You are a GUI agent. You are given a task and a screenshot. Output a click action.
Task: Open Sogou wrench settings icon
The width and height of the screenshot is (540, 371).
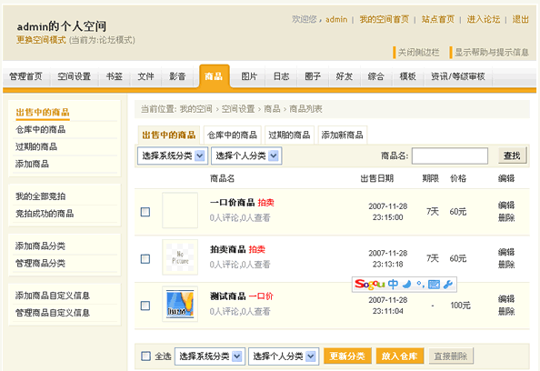pos(447,285)
